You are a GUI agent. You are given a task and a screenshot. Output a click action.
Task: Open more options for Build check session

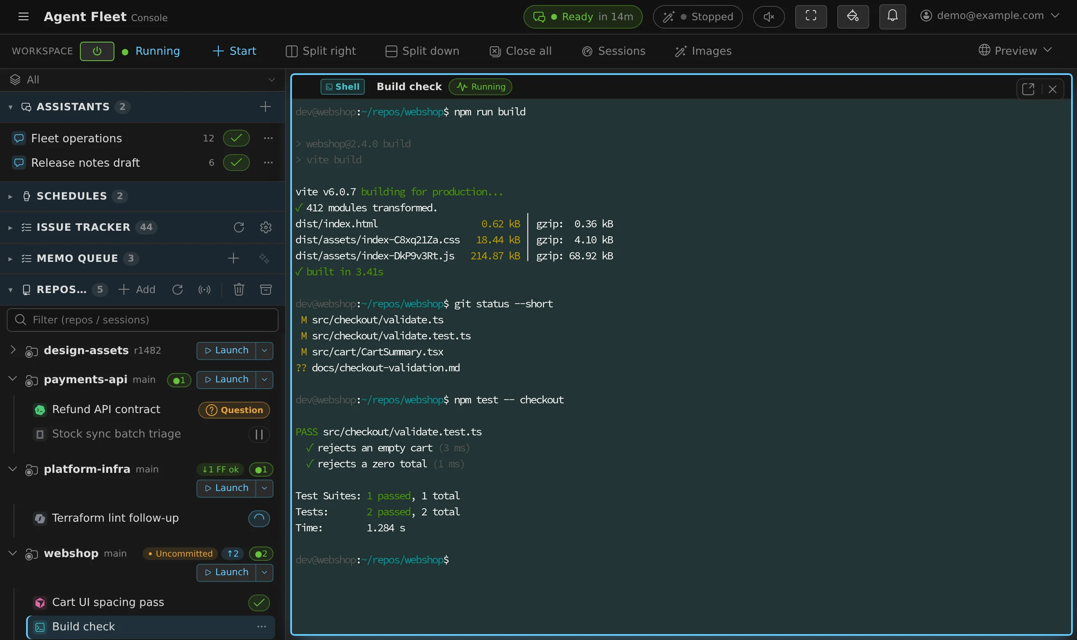tap(262, 627)
